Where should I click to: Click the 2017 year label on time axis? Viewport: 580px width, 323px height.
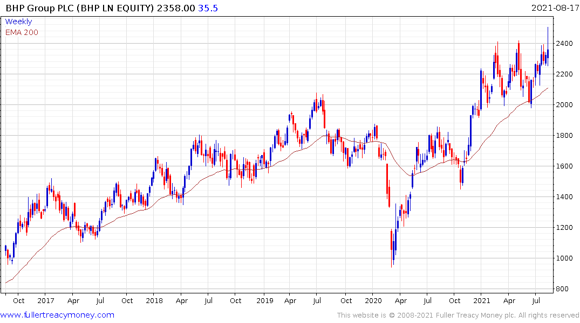coord(45,300)
